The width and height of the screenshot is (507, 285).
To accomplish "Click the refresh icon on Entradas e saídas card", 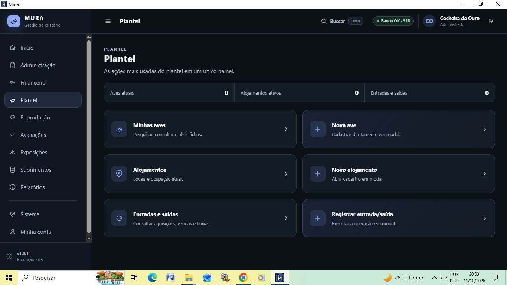I will coord(119,218).
